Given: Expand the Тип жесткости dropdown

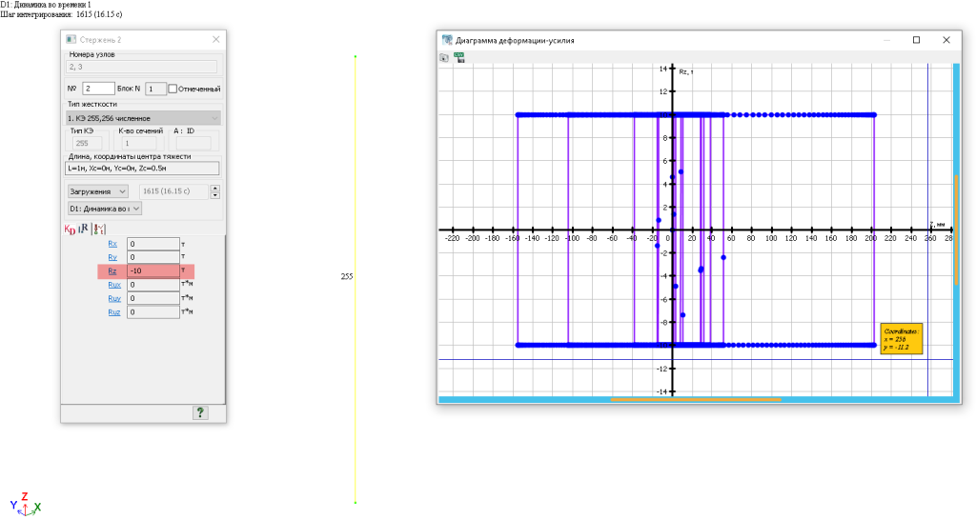Looking at the screenshot, I should (213, 118).
